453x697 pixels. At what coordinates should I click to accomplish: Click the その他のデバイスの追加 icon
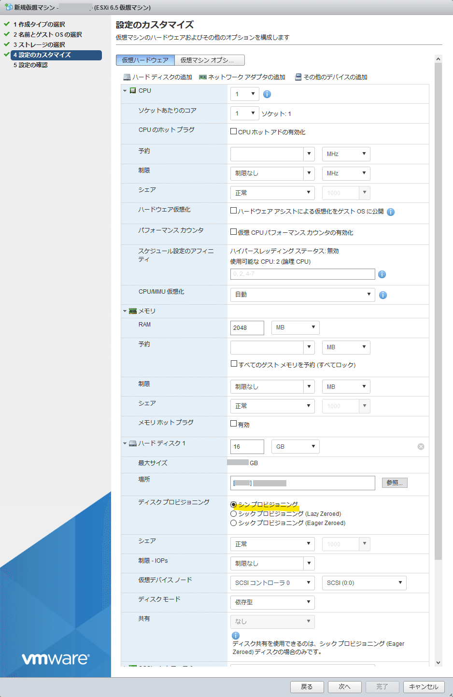[x=298, y=76]
